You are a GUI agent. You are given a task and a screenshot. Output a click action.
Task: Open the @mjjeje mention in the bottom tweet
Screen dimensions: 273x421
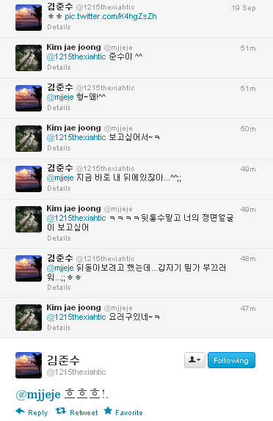click(38, 395)
